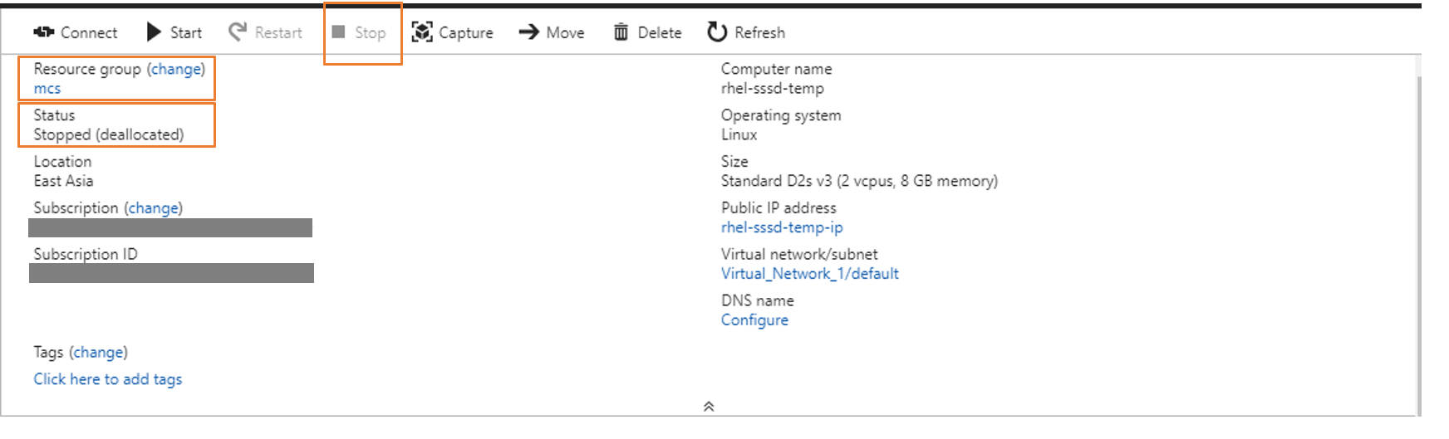Click Configure under DNS name
Screen dimensions: 1449x439
click(x=754, y=320)
